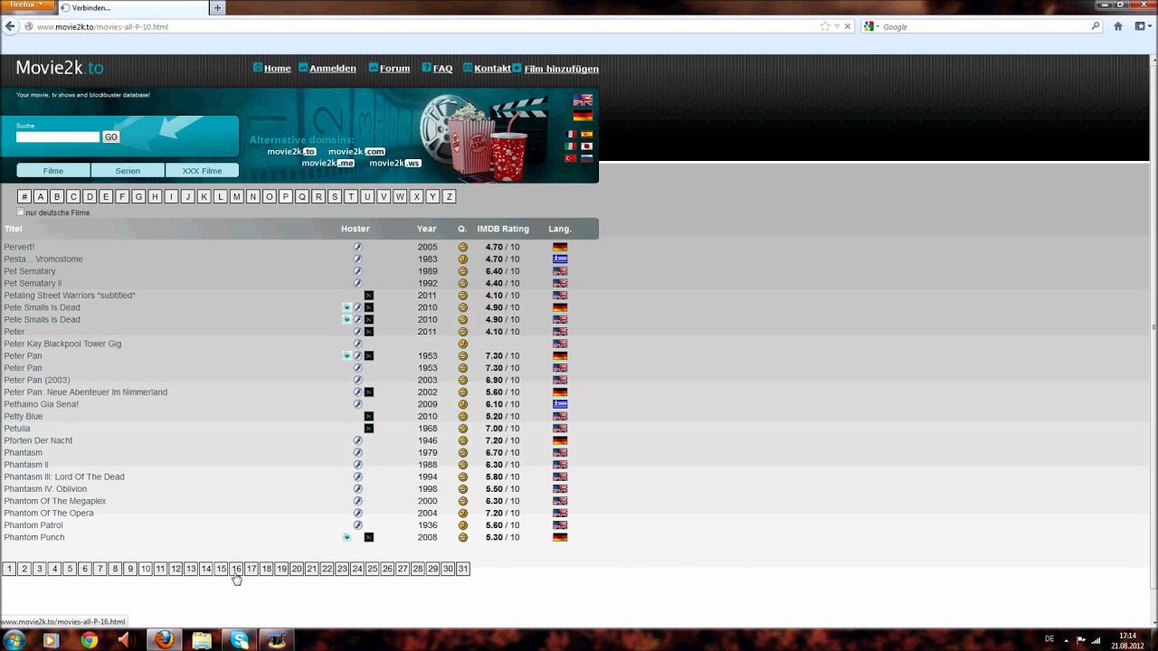This screenshot has width=1158, height=651.
Task: Click hoster icon in the Pervert! row
Action: (357, 247)
